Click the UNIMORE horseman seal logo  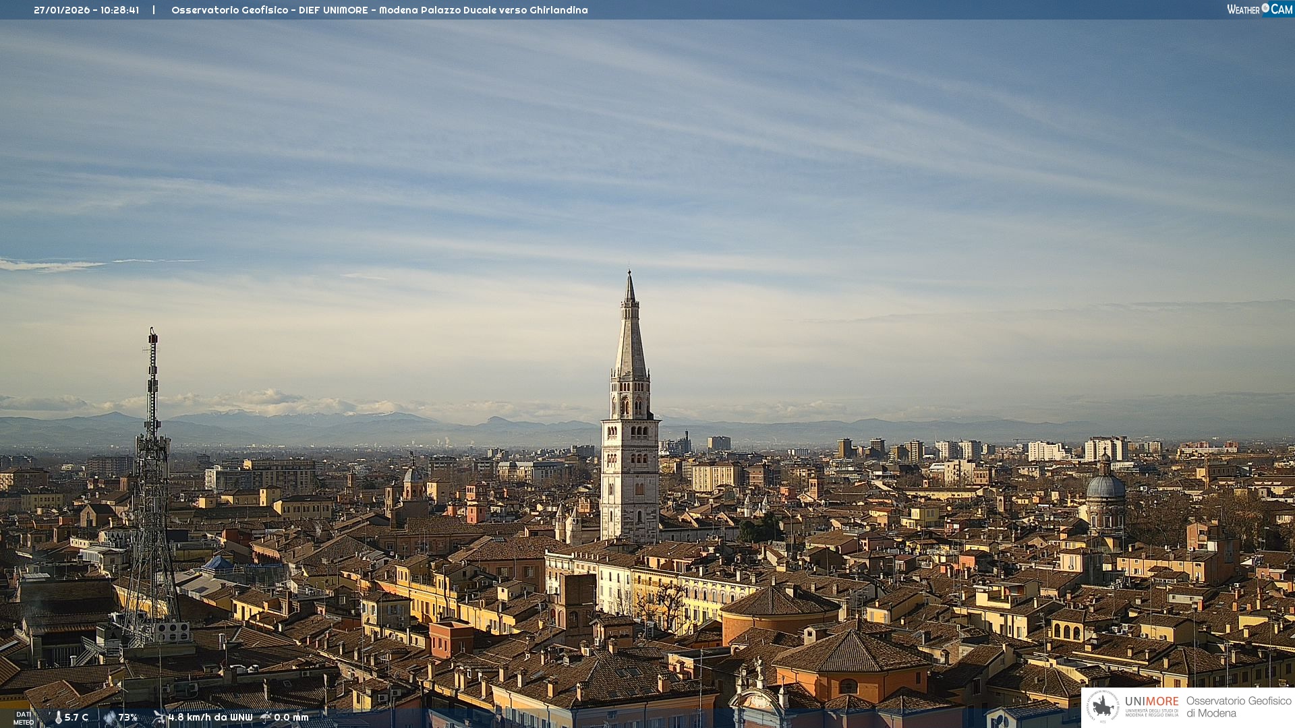point(1103,706)
